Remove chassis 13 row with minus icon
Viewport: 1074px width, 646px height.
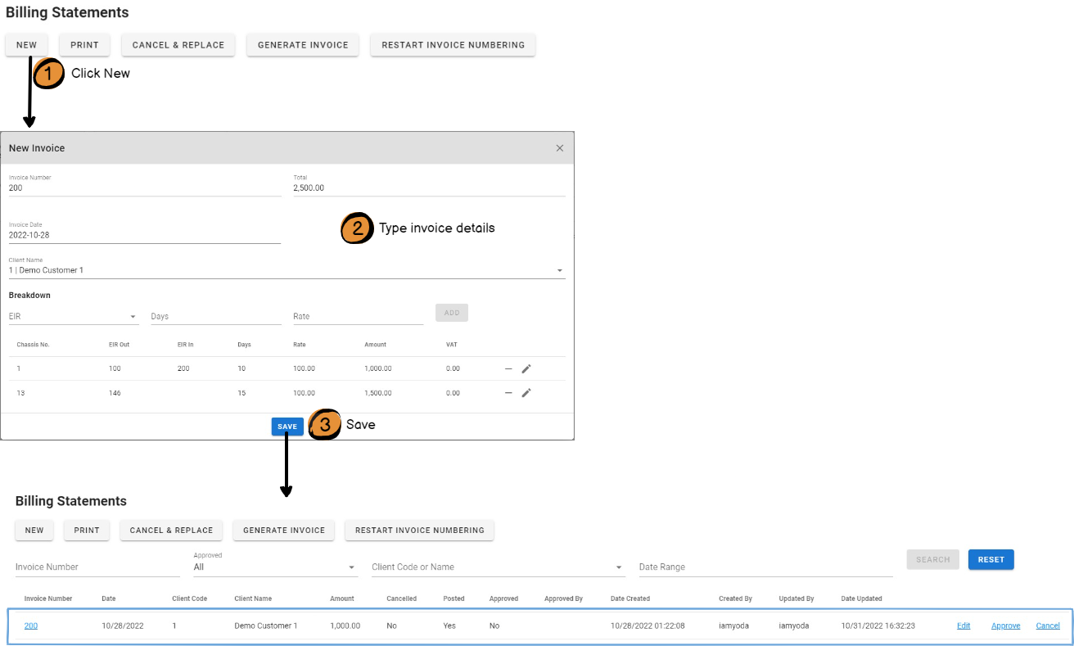[x=508, y=393]
